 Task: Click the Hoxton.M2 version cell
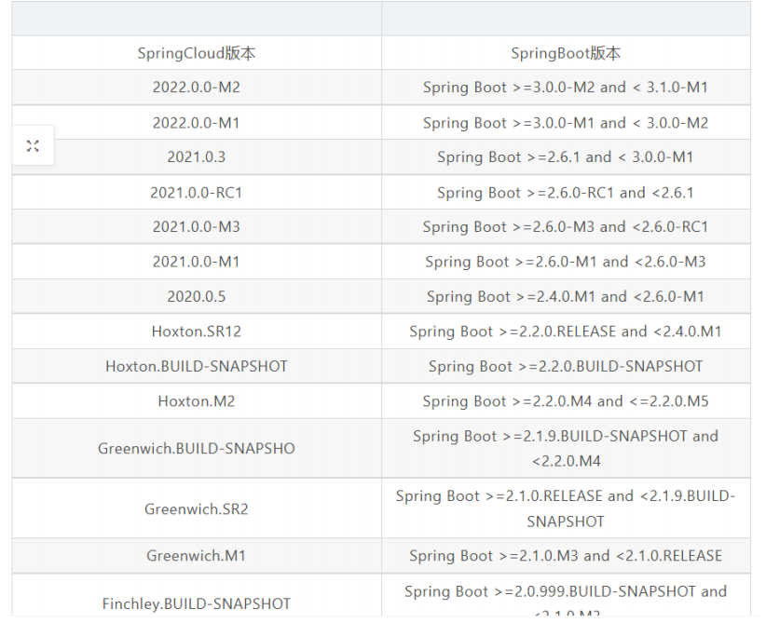coord(197,401)
